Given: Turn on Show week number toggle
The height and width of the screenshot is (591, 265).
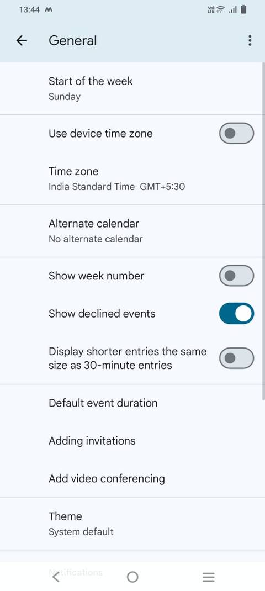Looking at the screenshot, I should pos(236,276).
